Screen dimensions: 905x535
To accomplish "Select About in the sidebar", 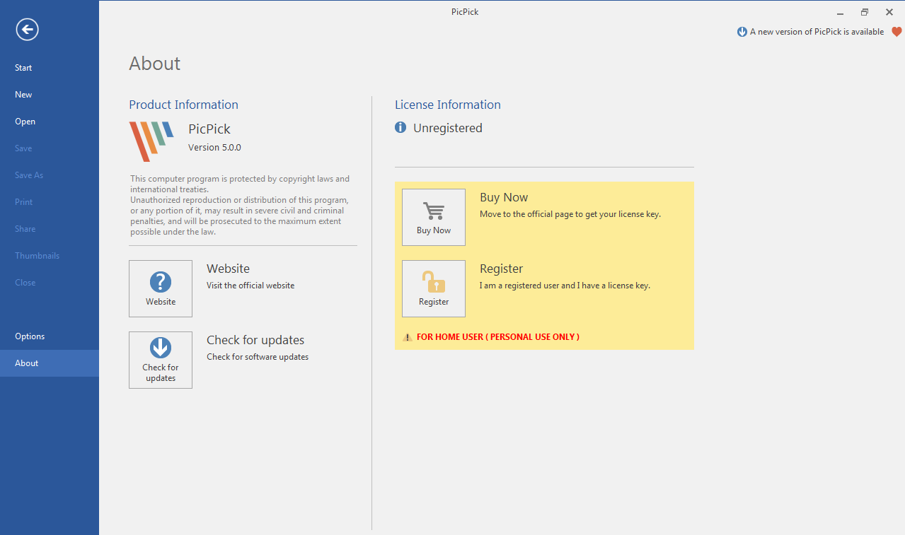I will point(50,363).
